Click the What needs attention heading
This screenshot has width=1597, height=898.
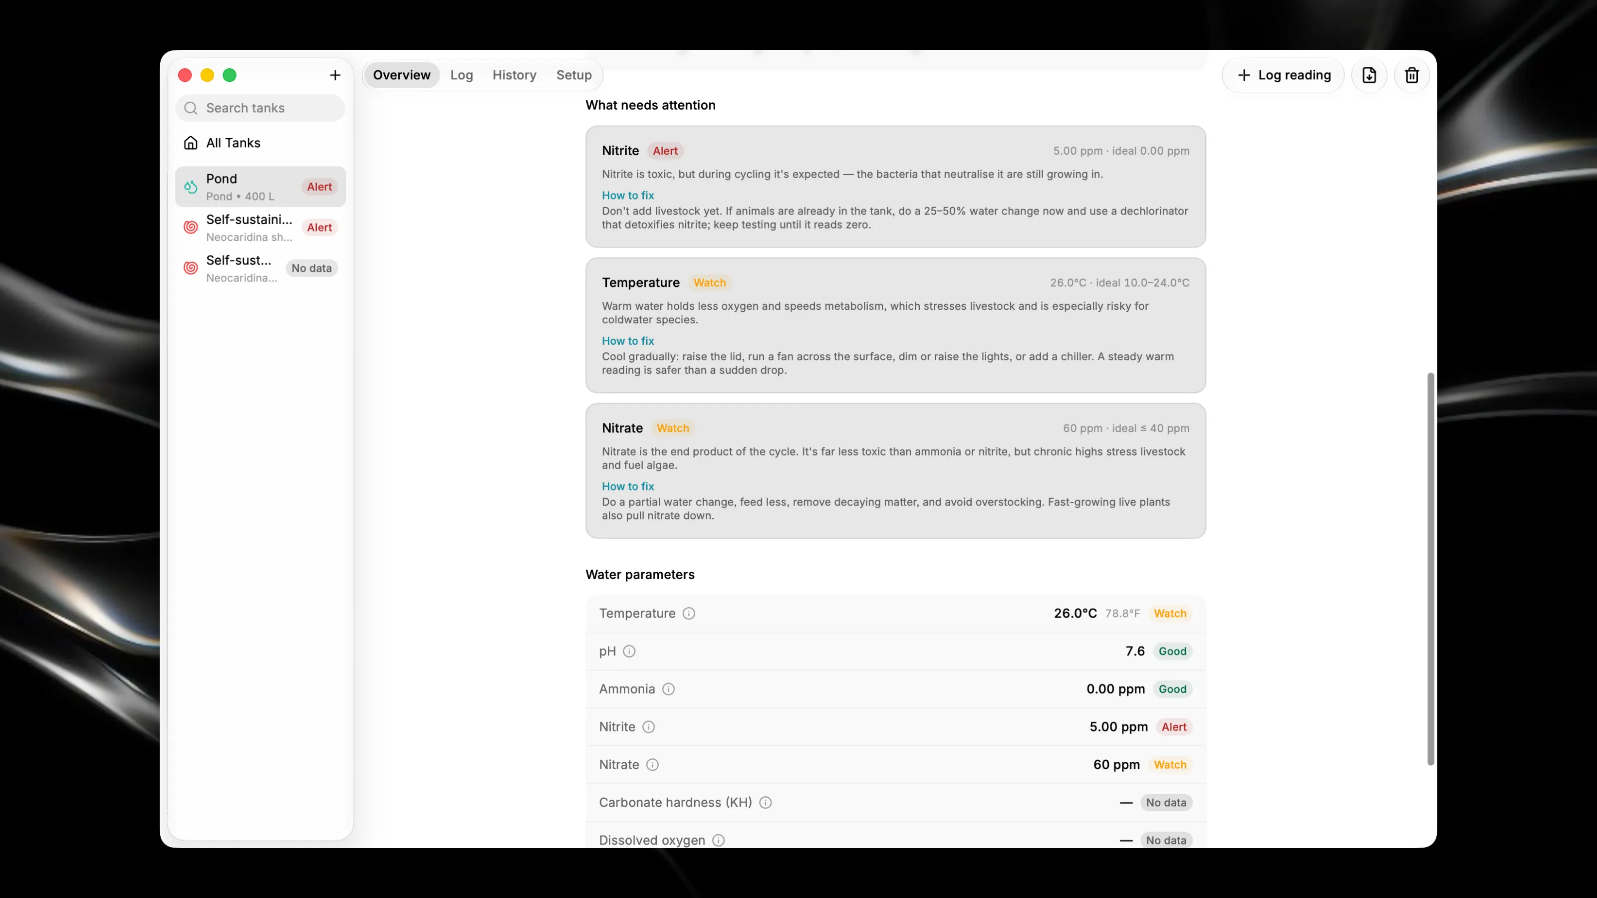tap(650, 105)
